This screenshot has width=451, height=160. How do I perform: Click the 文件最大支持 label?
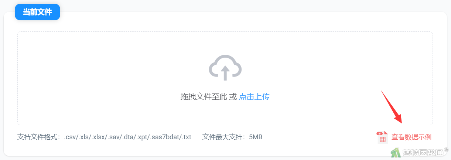(223, 137)
